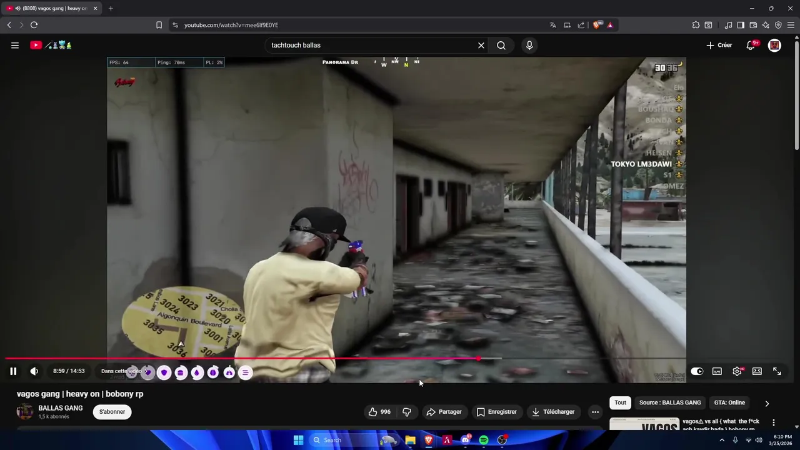The image size is (800, 450).
Task: Click the Télécharger download button
Action: (553, 412)
